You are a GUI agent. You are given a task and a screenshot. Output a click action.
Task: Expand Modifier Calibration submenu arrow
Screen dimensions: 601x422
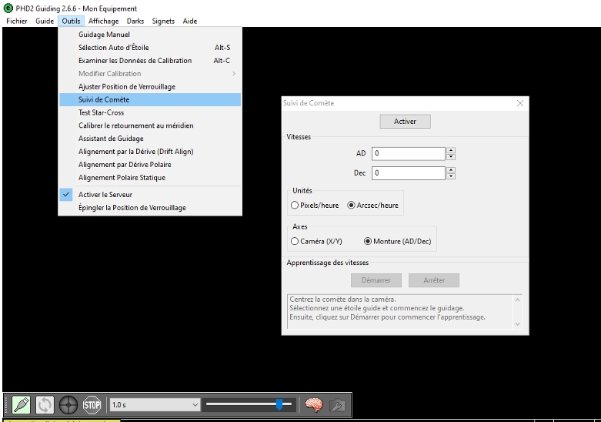233,74
